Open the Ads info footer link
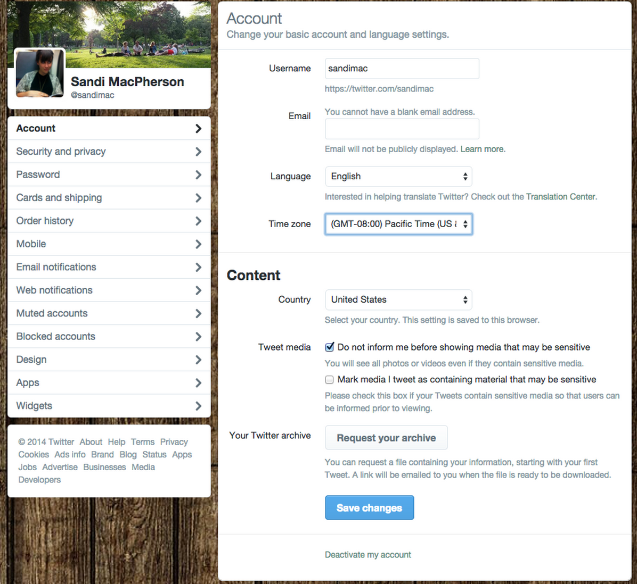637x584 pixels. click(70, 455)
